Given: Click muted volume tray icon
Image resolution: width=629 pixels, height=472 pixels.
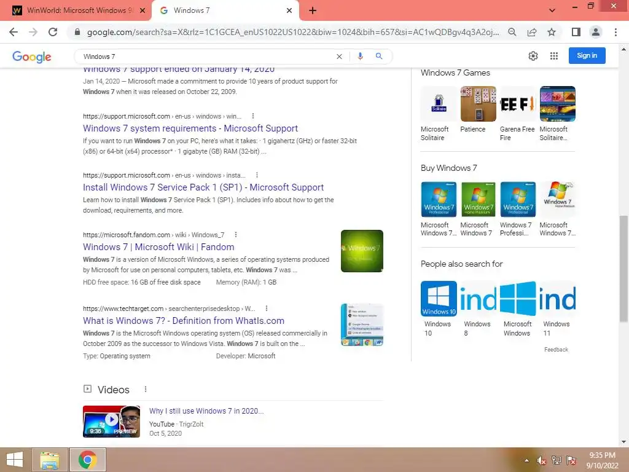Looking at the screenshot, I should [542, 460].
